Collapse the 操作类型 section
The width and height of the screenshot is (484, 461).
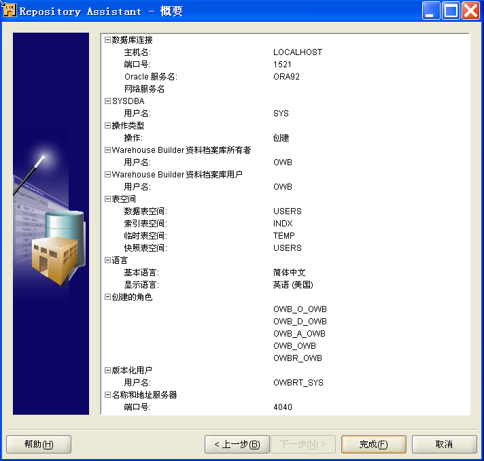point(107,126)
